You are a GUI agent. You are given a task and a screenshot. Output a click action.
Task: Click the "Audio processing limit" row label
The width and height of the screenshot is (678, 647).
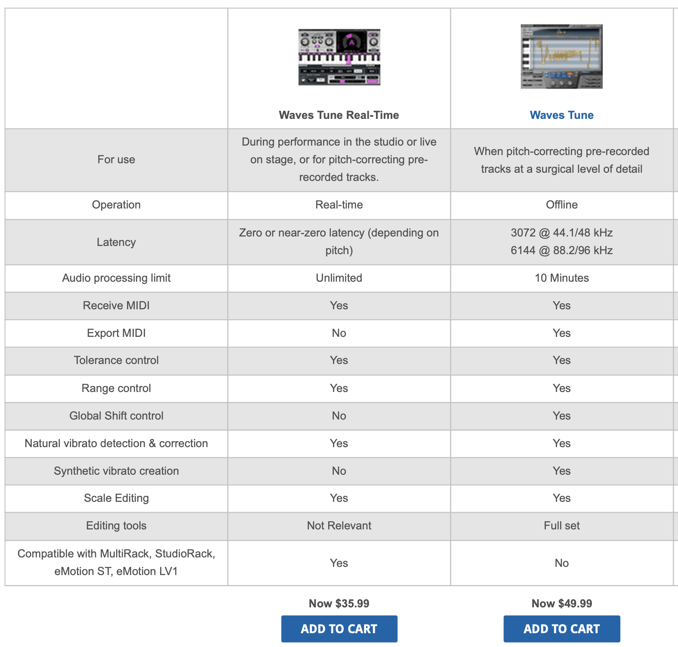[x=116, y=278]
